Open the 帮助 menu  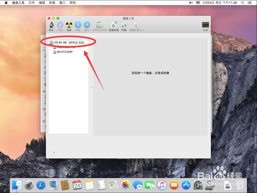point(73,3)
